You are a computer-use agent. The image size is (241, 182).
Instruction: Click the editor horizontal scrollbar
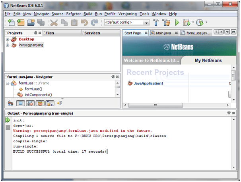[x=175, y=105]
